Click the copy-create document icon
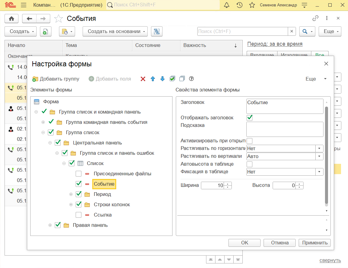Image resolution: width=348 pixels, height=268 pixels. click(45, 31)
